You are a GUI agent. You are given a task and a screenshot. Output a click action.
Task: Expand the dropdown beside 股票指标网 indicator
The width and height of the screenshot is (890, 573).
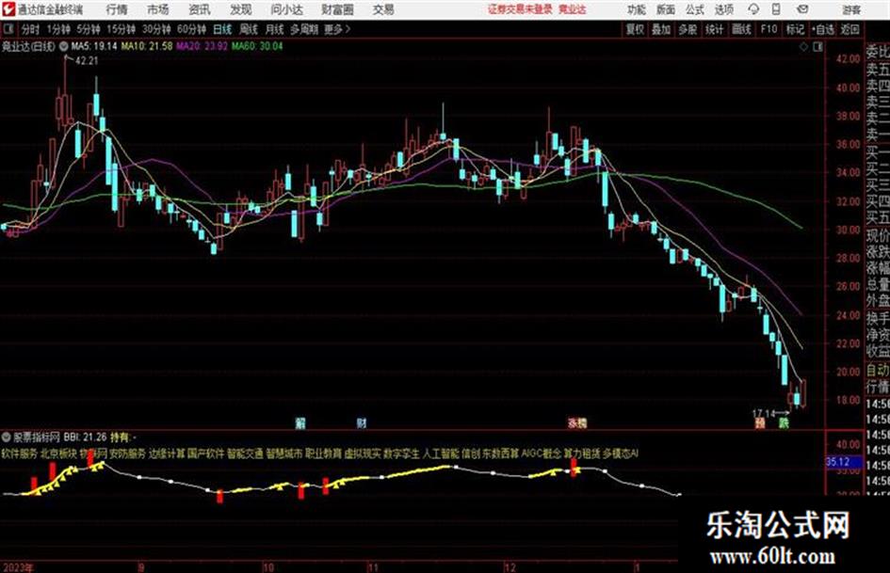tap(7, 437)
